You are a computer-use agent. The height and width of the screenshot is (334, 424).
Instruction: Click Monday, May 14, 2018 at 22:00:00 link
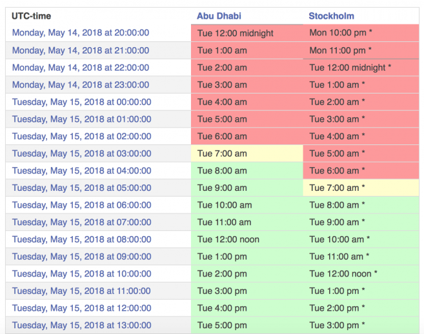coord(81,68)
